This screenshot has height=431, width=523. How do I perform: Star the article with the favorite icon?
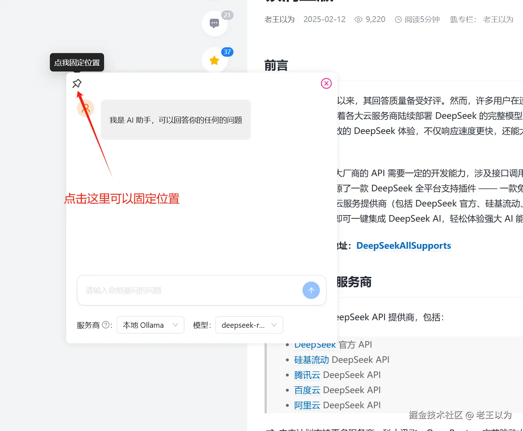pyautogui.click(x=214, y=60)
